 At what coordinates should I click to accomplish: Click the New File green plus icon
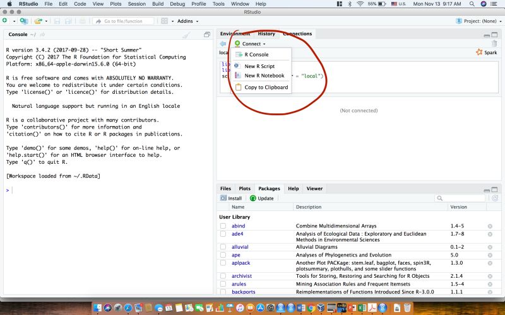point(5,21)
